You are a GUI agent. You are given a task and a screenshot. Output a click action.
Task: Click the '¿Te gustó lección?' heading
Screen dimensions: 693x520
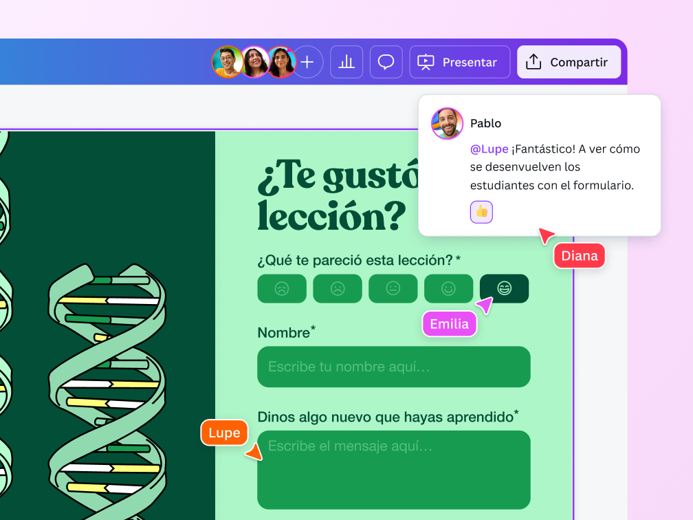pos(338,196)
